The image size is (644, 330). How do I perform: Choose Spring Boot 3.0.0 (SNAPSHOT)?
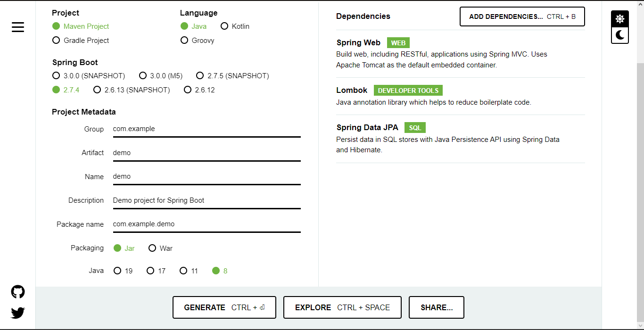(x=89, y=75)
